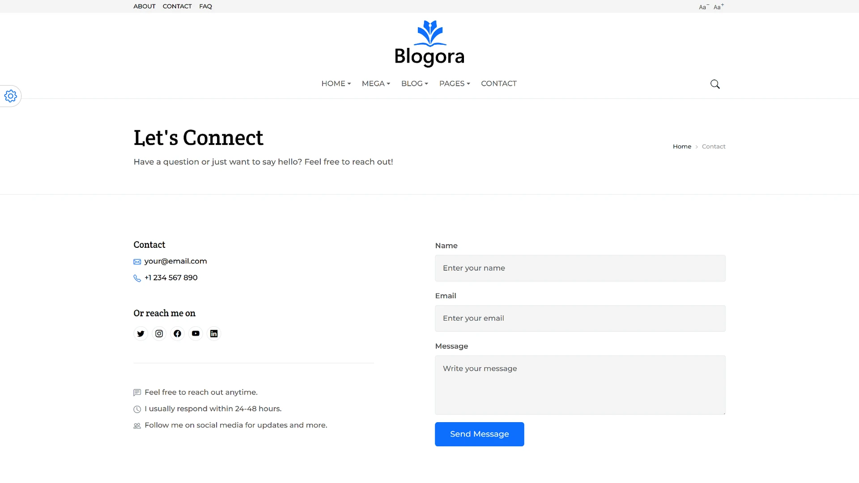The height and width of the screenshot is (483, 859).
Task: Open the Twitter profile icon
Action: [x=141, y=334]
